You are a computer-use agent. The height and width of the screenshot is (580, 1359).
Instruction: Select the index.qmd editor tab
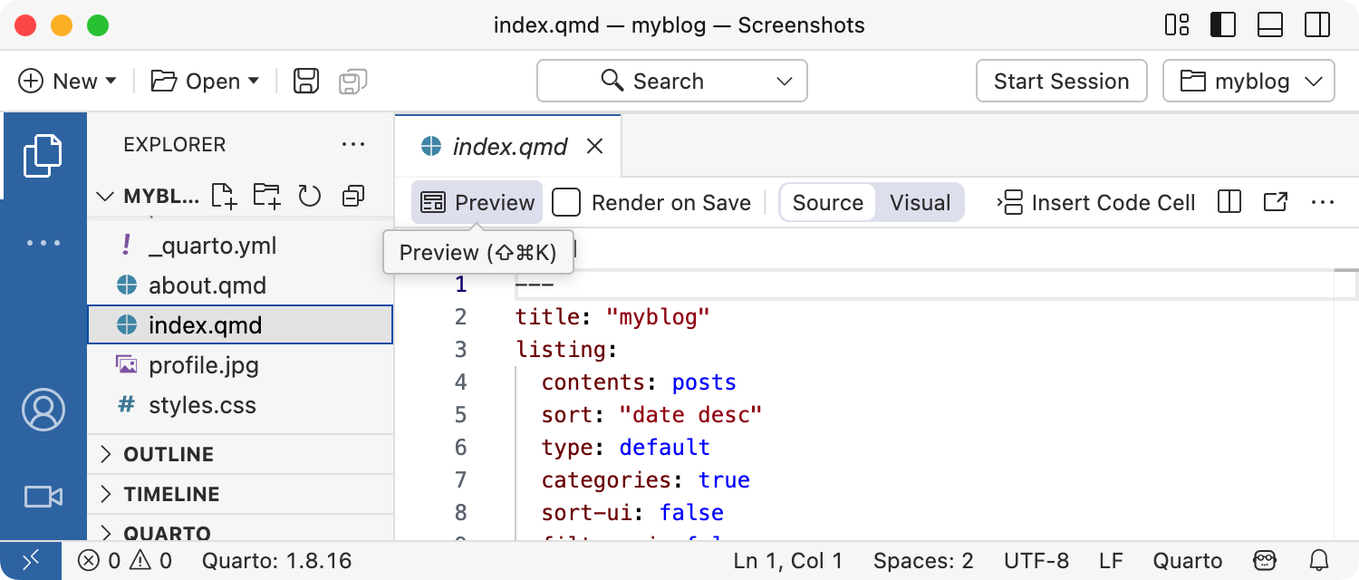point(509,146)
